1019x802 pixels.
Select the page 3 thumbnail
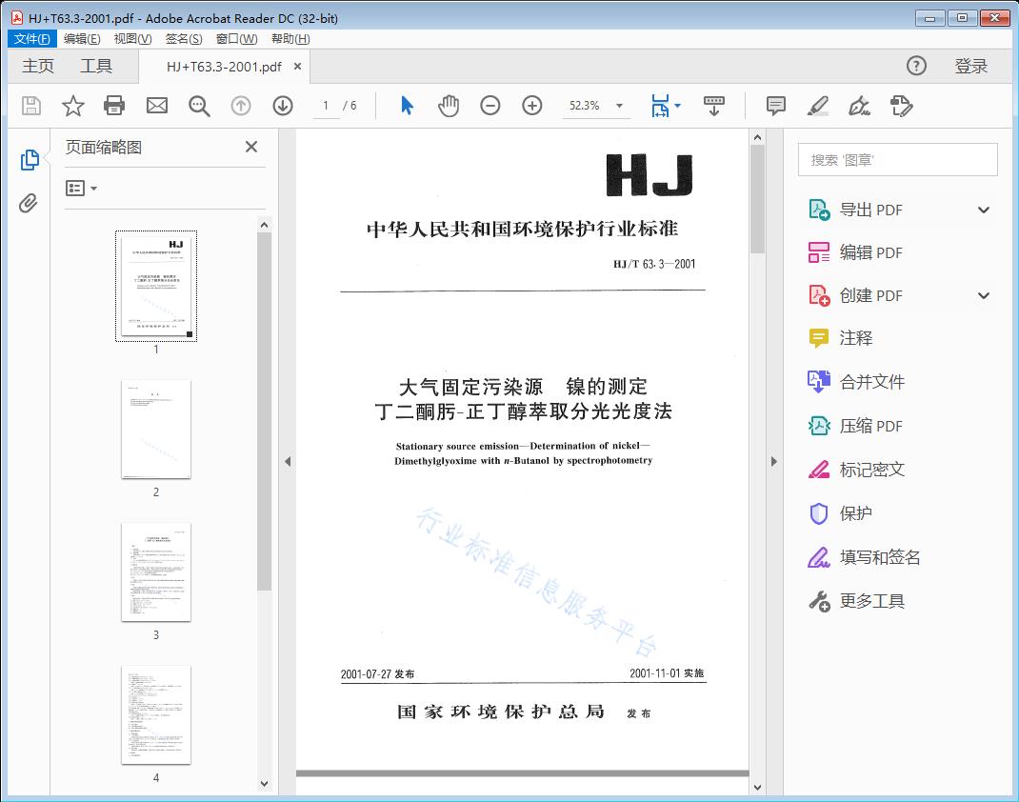click(x=155, y=571)
